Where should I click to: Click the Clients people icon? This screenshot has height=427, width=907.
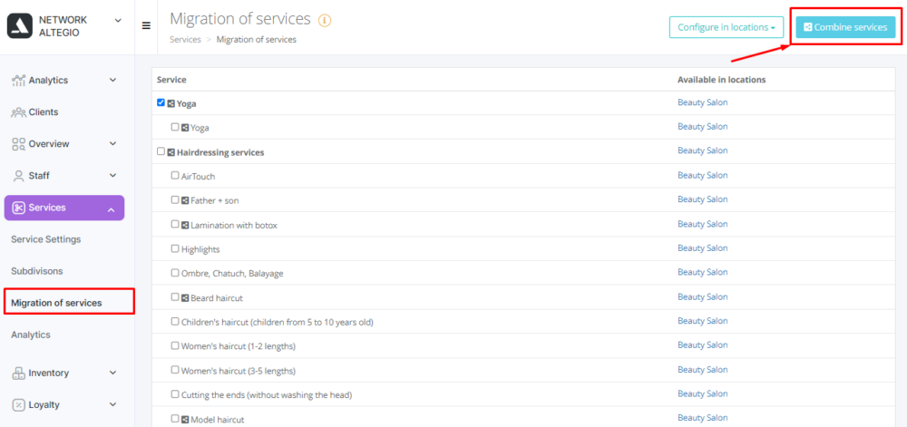pyautogui.click(x=18, y=112)
